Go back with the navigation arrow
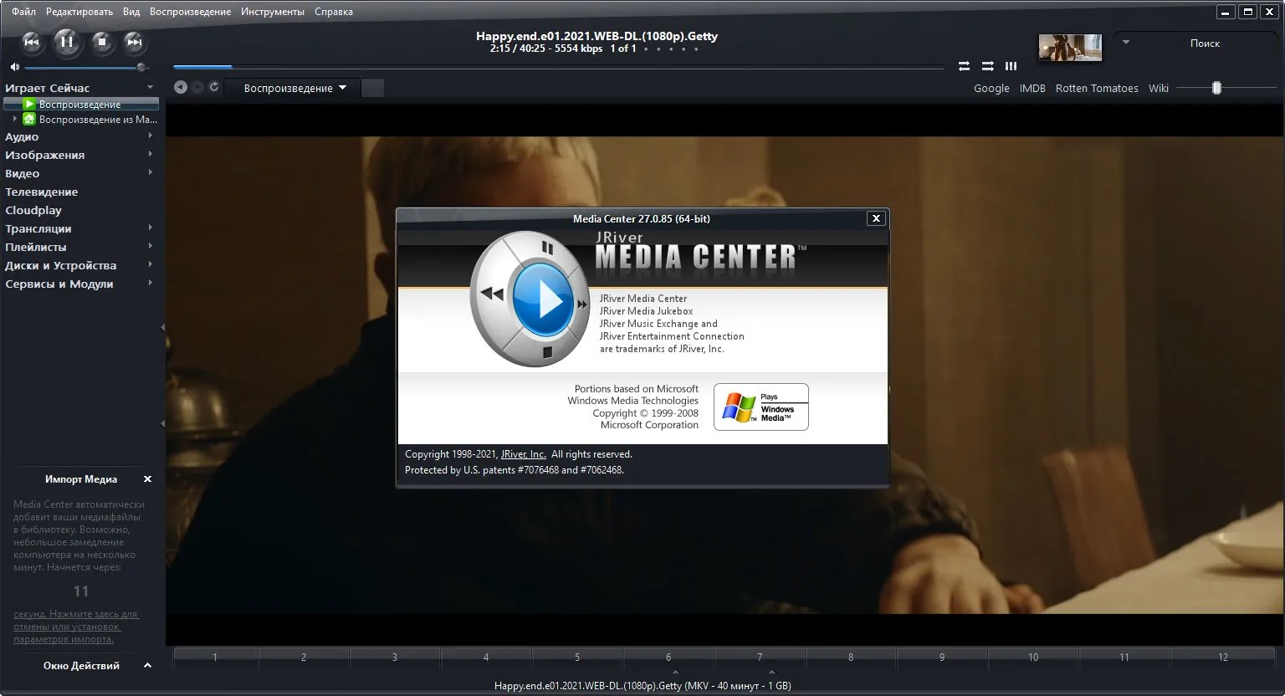Viewport: 1285px width, 696px height. pyautogui.click(x=180, y=87)
